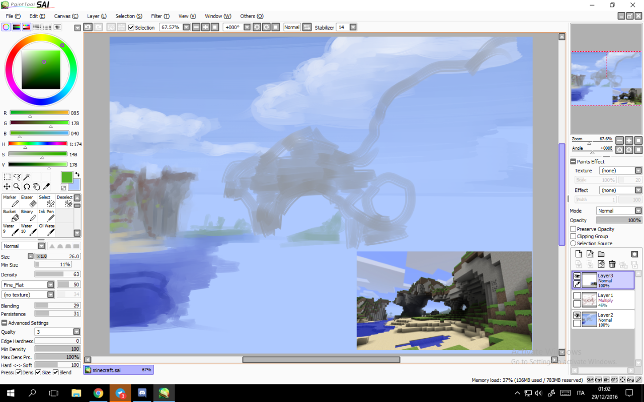This screenshot has height=402, width=644.
Task: Click the green foreground color swatch
Action: pyautogui.click(x=67, y=177)
